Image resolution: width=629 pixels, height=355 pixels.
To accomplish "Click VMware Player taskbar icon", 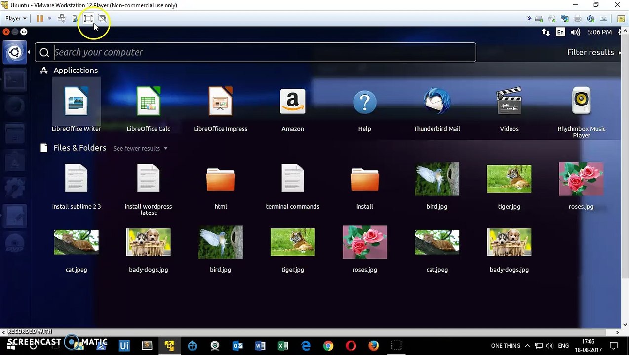I will (169, 346).
